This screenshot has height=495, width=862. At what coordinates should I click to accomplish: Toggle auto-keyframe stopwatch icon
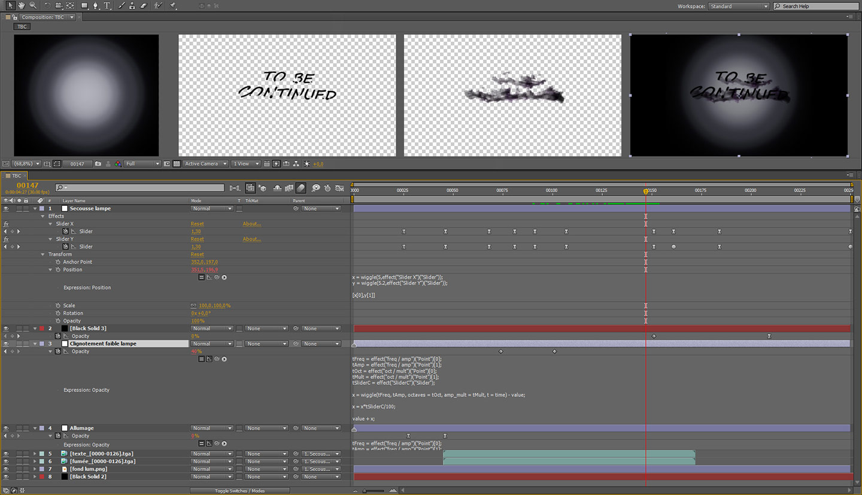point(327,188)
